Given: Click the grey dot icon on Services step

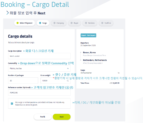Looking at the screenshot, I should coord(86,23).
